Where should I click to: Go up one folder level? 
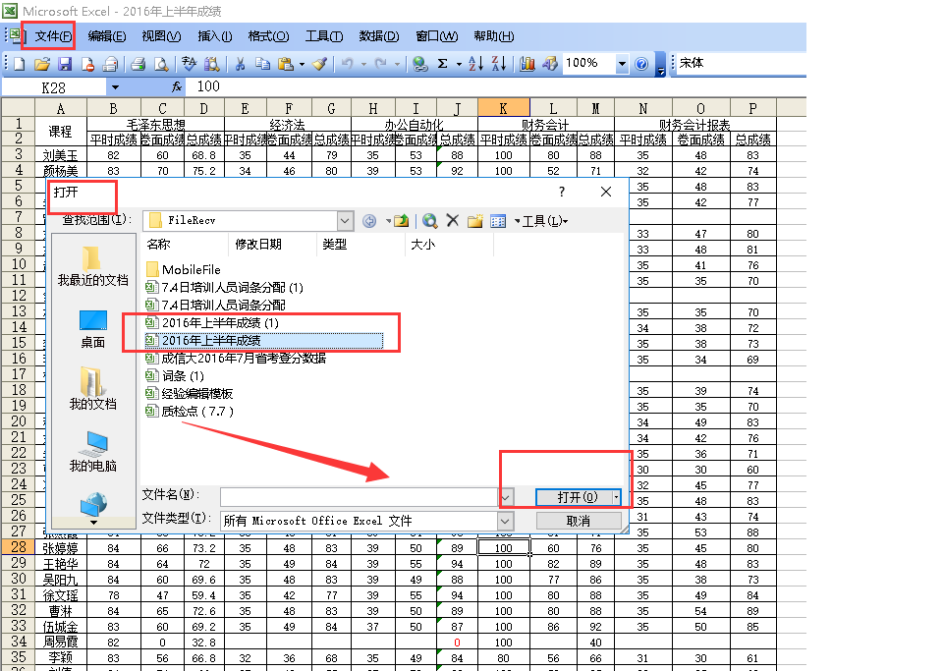coord(401,221)
